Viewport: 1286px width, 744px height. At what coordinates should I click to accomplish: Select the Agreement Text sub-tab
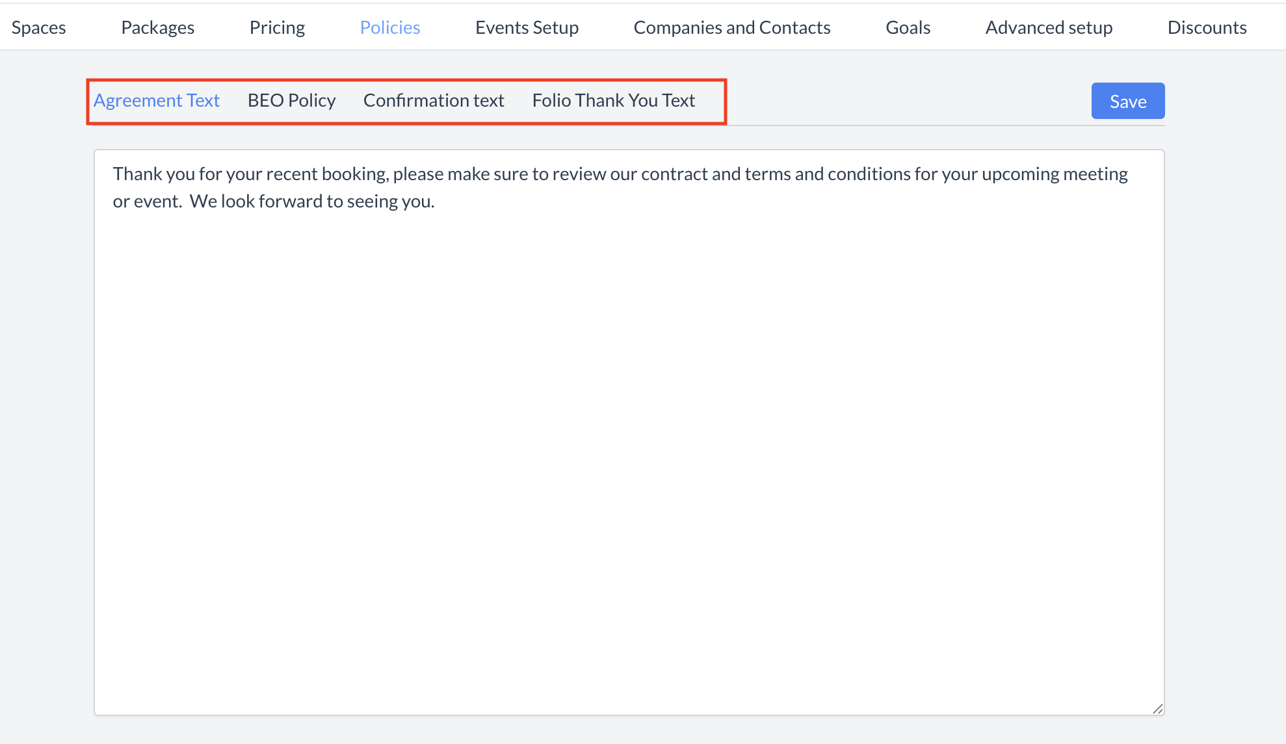tap(157, 100)
